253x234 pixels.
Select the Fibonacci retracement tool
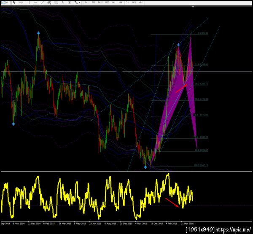pos(56,3)
